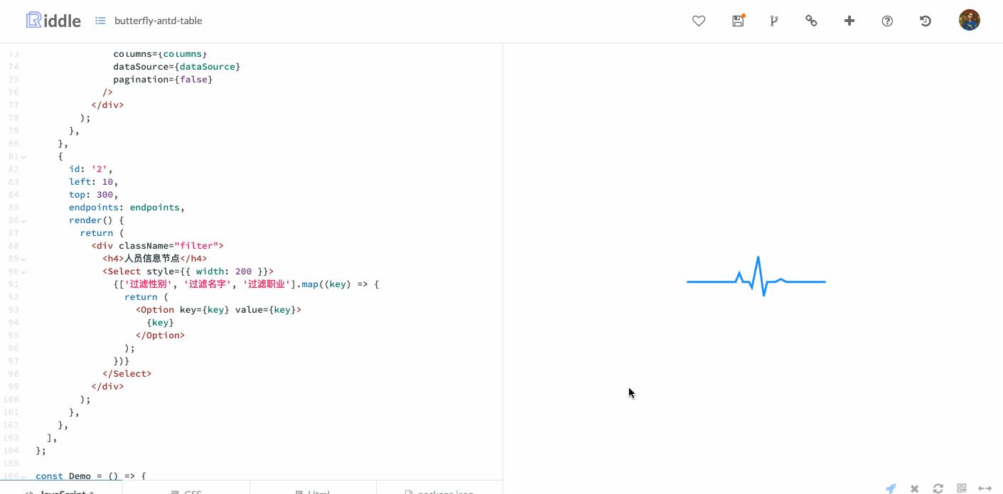The width and height of the screenshot is (1003, 494).
Task: Save the current riddle
Action: 738,21
